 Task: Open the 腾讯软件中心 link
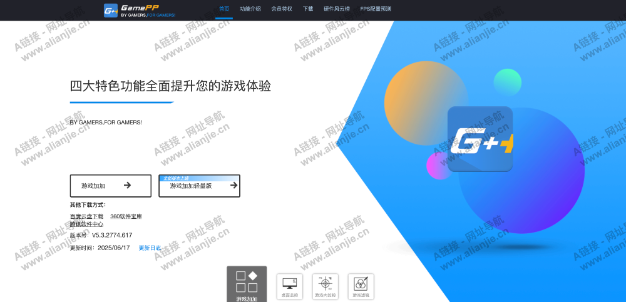tap(86, 224)
